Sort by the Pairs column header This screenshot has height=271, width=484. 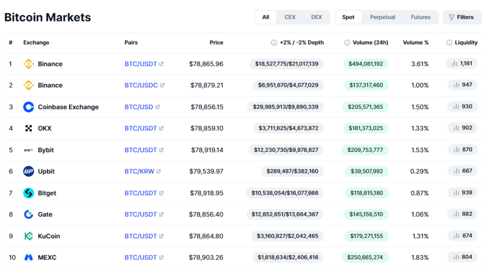[131, 42]
